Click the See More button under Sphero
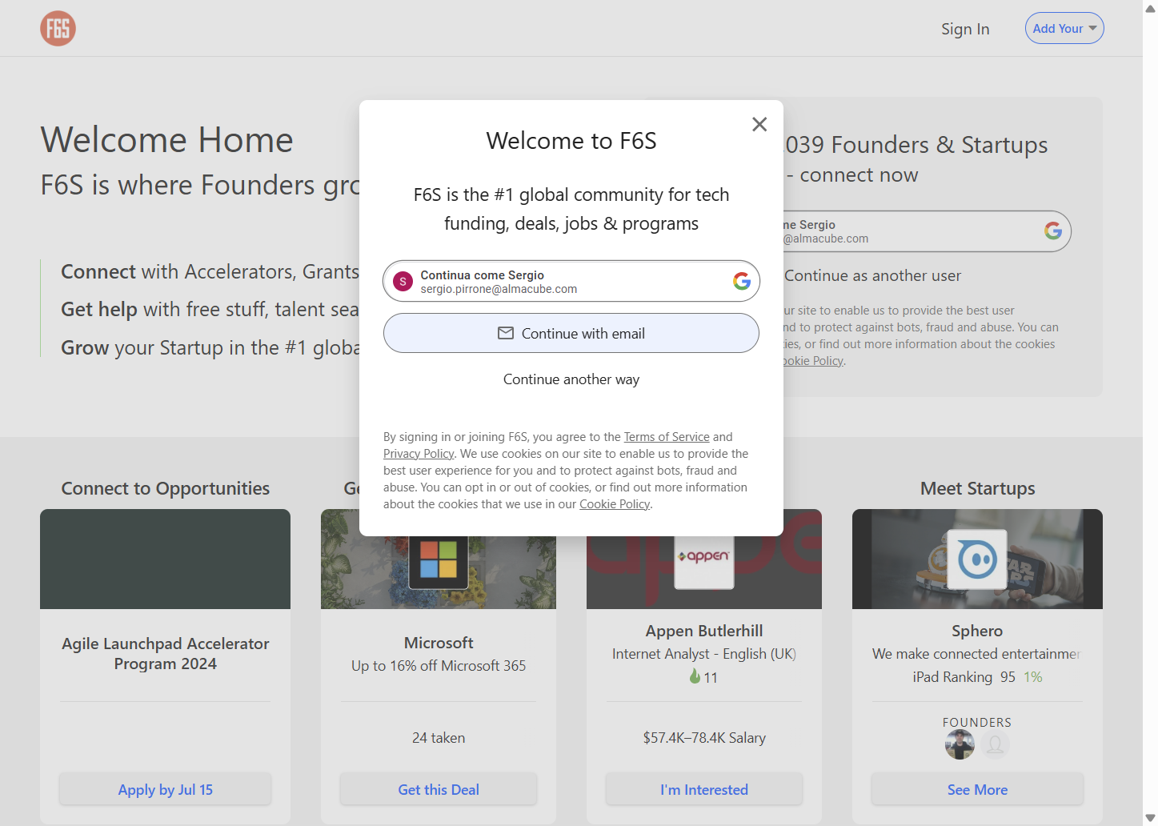Screen dimensions: 1158x826 pyautogui.click(x=977, y=789)
